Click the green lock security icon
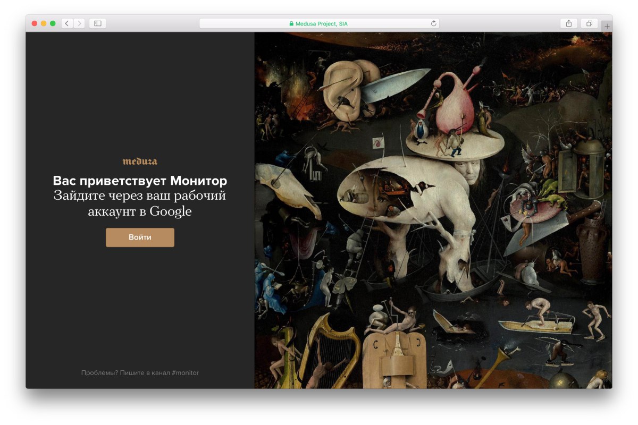 [291, 23]
